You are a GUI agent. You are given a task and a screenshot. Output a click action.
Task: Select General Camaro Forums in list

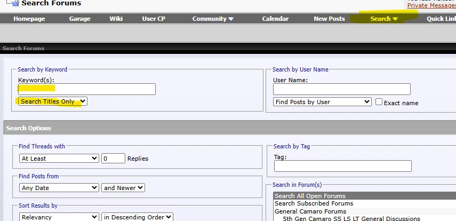[365, 211]
